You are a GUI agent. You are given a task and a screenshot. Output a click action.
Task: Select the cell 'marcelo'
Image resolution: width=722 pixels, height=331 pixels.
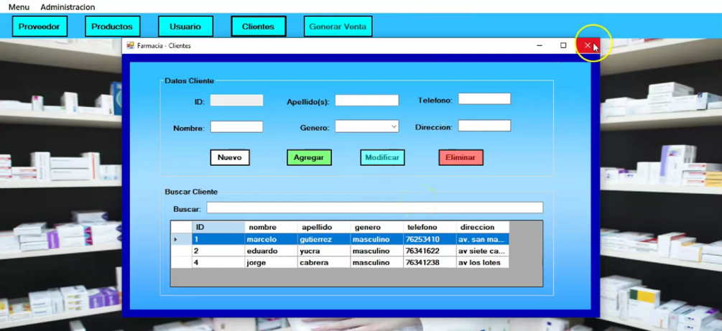pyautogui.click(x=271, y=239)
